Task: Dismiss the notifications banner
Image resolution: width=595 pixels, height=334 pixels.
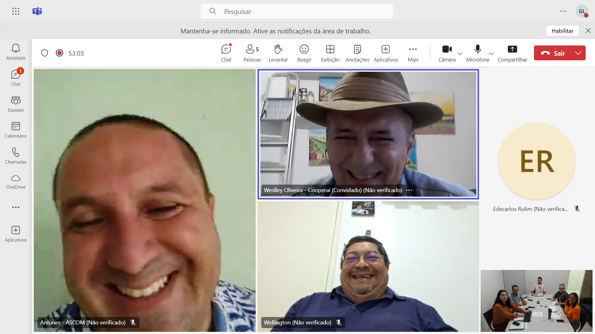Action: tap(588, 31)
